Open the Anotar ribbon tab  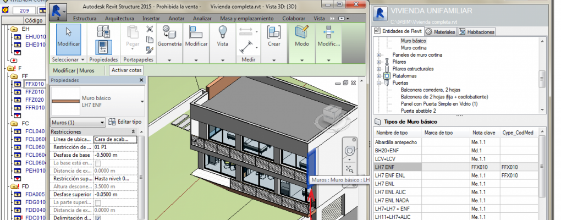click(177, 18)
